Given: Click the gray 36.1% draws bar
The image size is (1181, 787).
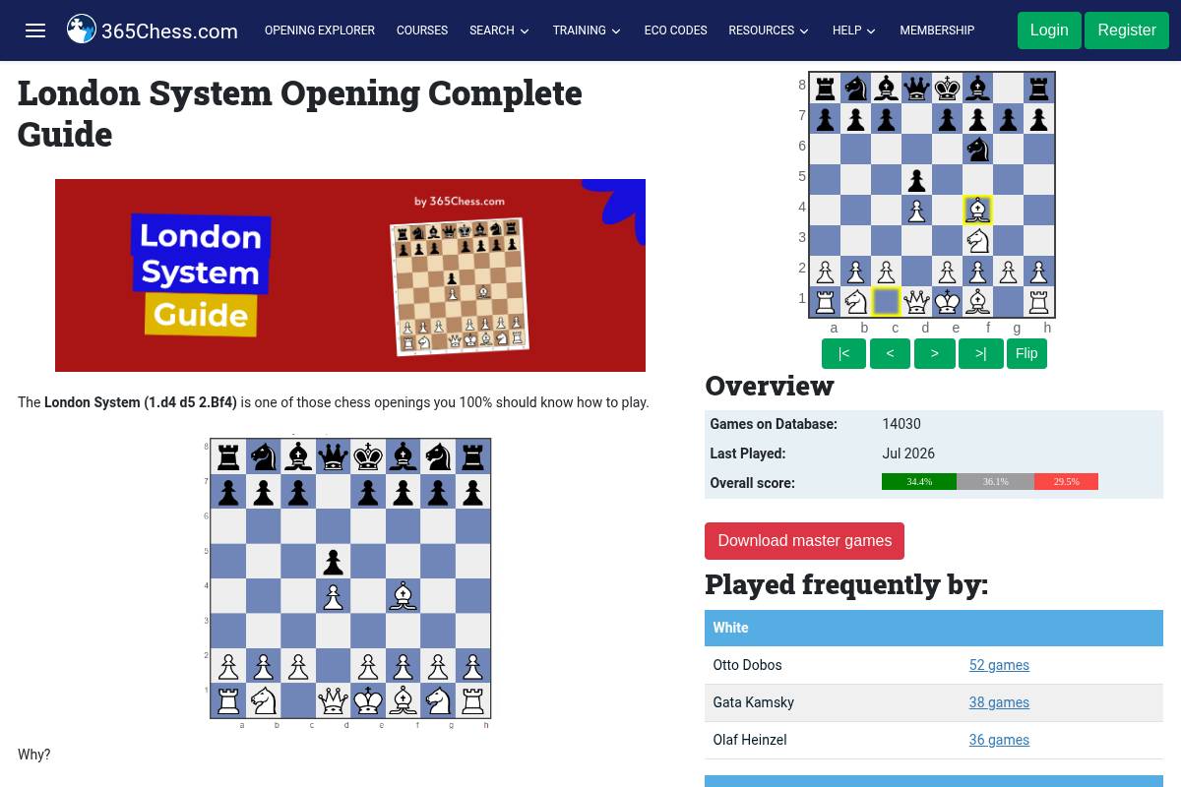Looking at the screenshot, I should tap(995, 481).
